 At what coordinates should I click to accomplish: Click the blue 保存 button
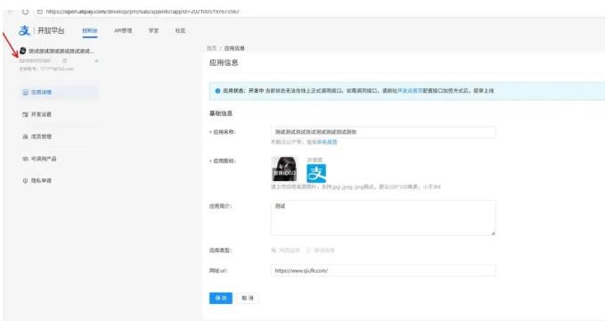click(221, 298)
